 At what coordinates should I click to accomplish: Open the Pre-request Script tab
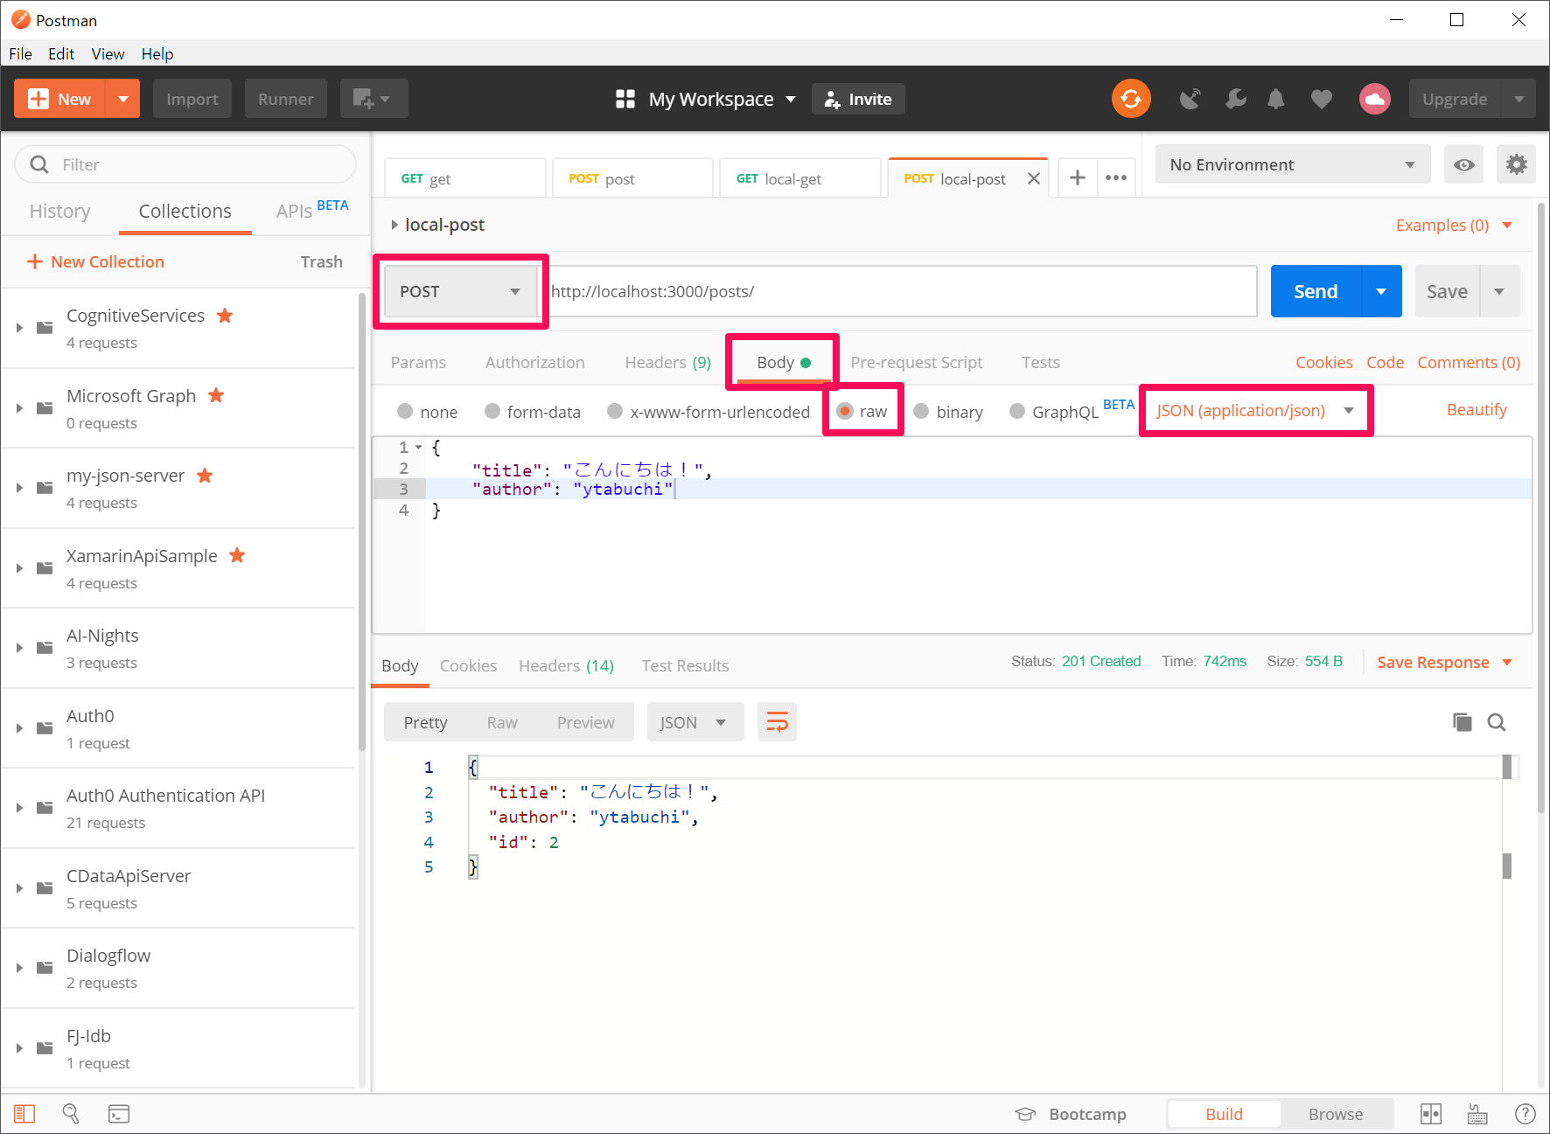click(916, 362)
